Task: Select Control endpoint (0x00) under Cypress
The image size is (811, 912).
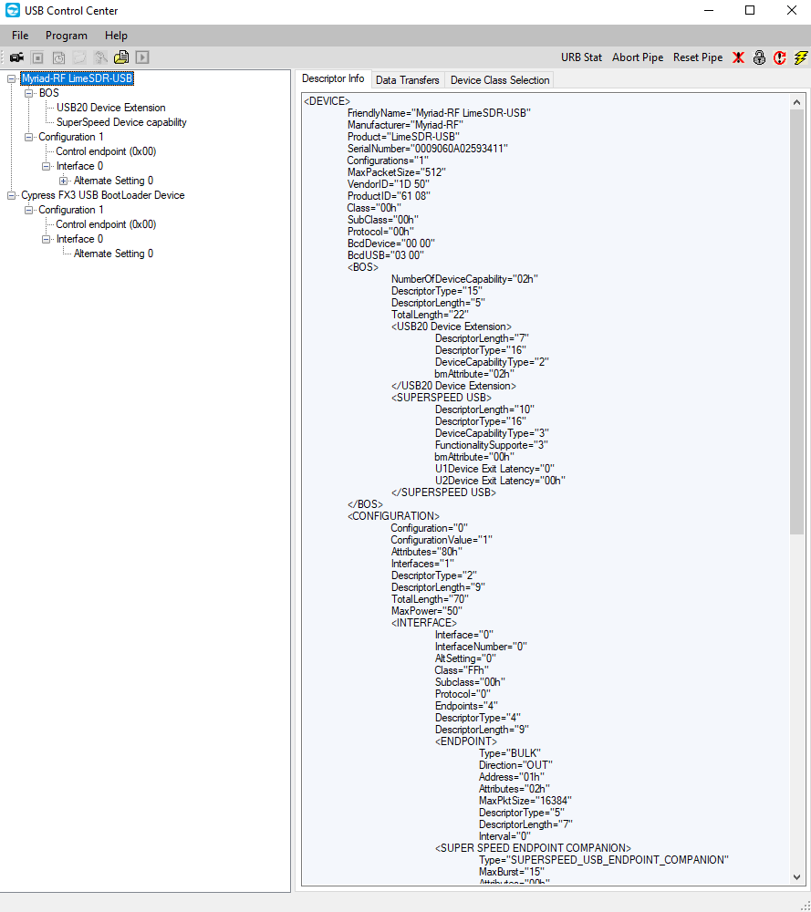Action: (106, 224)
